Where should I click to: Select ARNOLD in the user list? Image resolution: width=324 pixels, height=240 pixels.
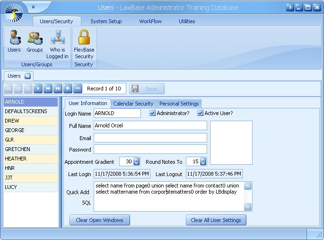point(31,102)
